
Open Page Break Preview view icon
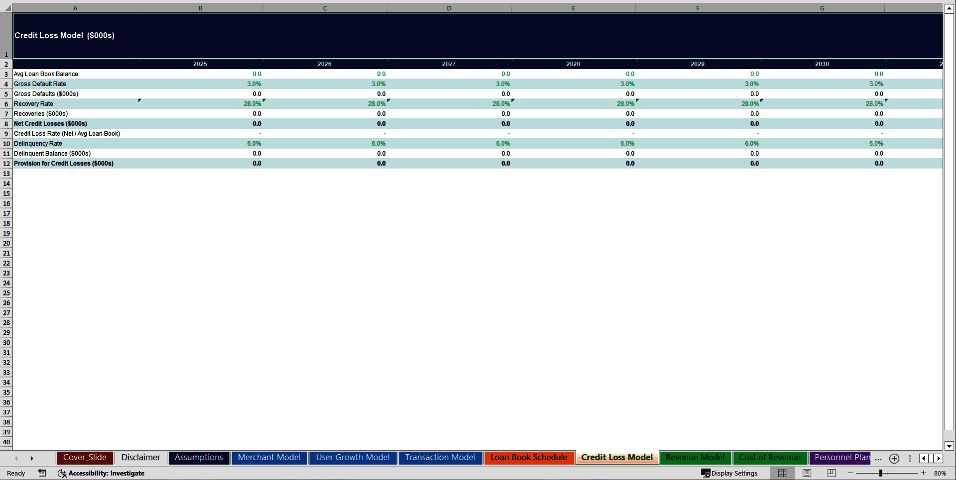coord(831,473)
